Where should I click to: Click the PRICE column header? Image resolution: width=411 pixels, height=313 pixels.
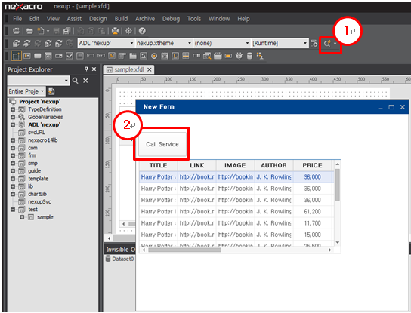[312, 165]
